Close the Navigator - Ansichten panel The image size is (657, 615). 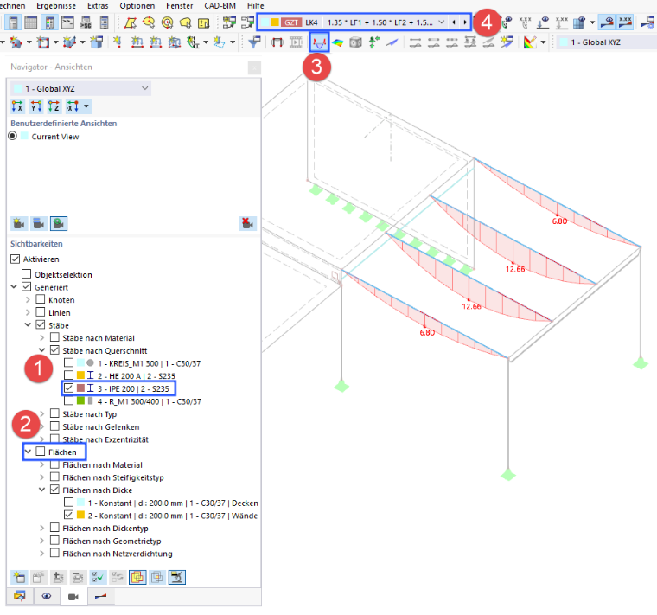point(254,67)
